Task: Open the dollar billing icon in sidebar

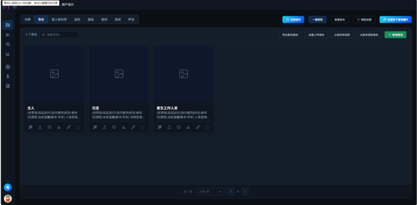Action: pyautogui.click(x=8, y=76)
